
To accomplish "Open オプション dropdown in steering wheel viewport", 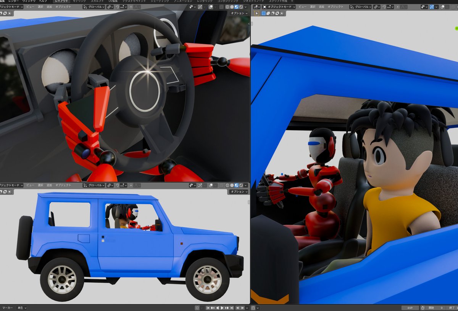I will tap(239, 13).
